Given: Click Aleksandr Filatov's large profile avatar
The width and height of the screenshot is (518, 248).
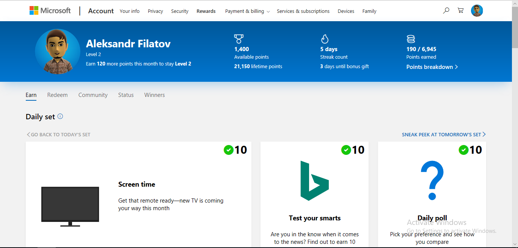Looking at the screenshot, I should [x=58, y=51].
